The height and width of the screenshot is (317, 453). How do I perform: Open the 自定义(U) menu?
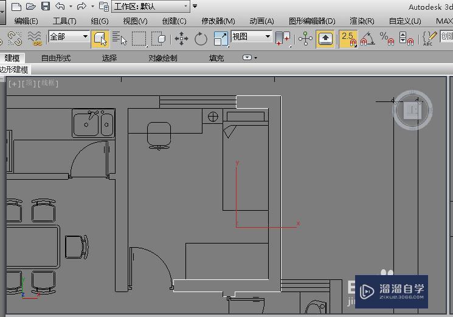pos(405,21)
